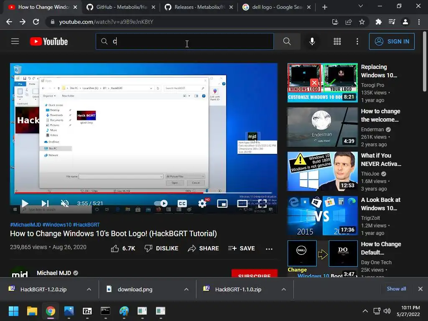Open a new browser tab

(324, 7)
